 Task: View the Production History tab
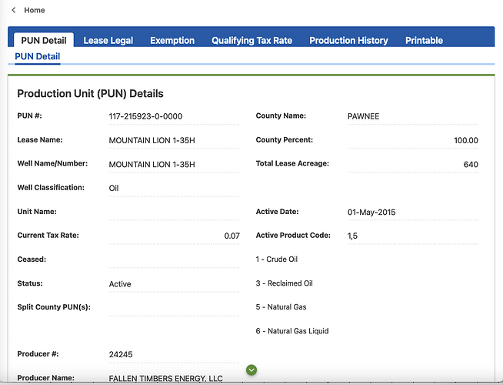point(348,41)
